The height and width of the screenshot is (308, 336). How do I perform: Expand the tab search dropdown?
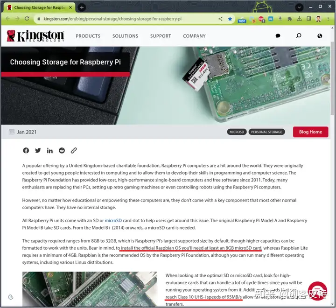[x=299, y=8]
